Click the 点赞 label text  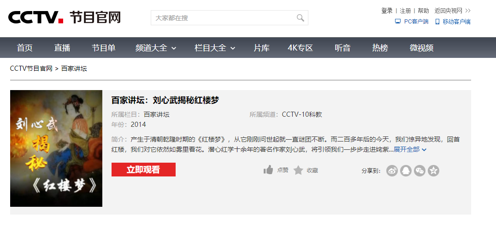[x=283, y=170]
